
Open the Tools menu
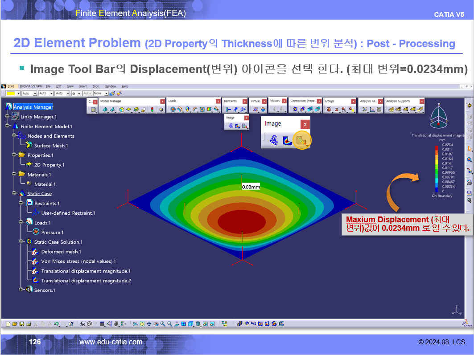(96, 86)
